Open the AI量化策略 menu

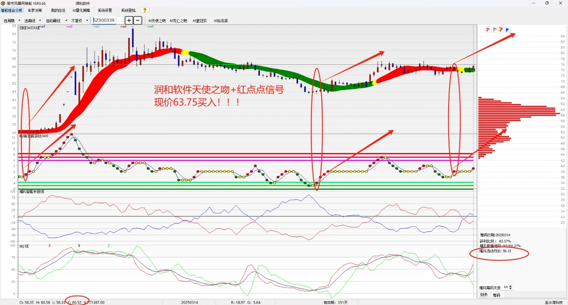[x=81, y=10]
